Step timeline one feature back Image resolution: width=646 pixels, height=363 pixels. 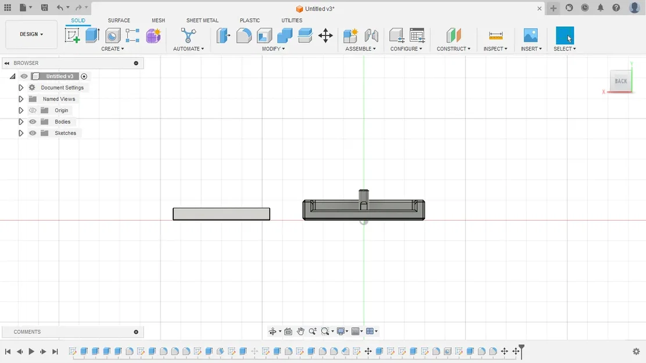tap(19, 351)
